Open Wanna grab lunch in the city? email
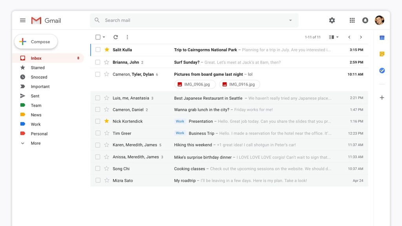Viewport: 402px width, 226px height. coord(229,109)
